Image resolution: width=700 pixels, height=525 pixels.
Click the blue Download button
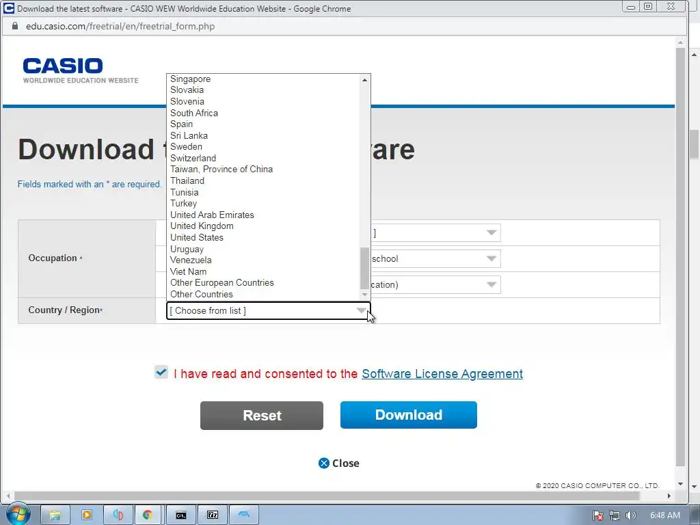click(x=409, y=415)
